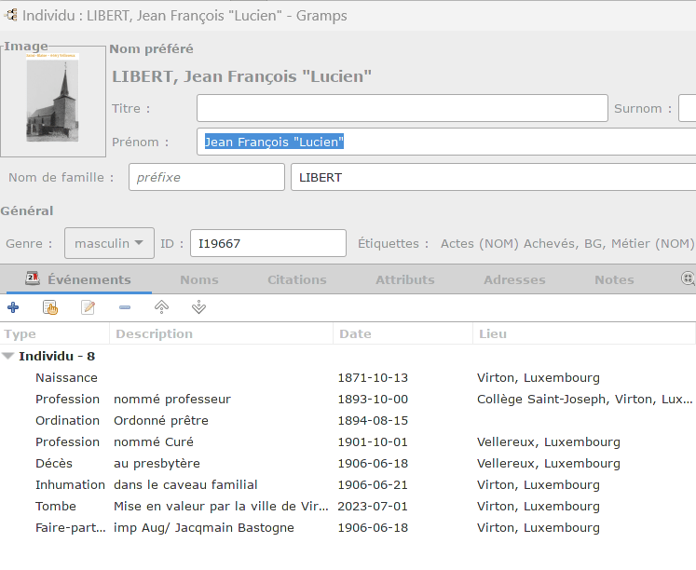Click the icon at the right of tabs

click(688, 278)
